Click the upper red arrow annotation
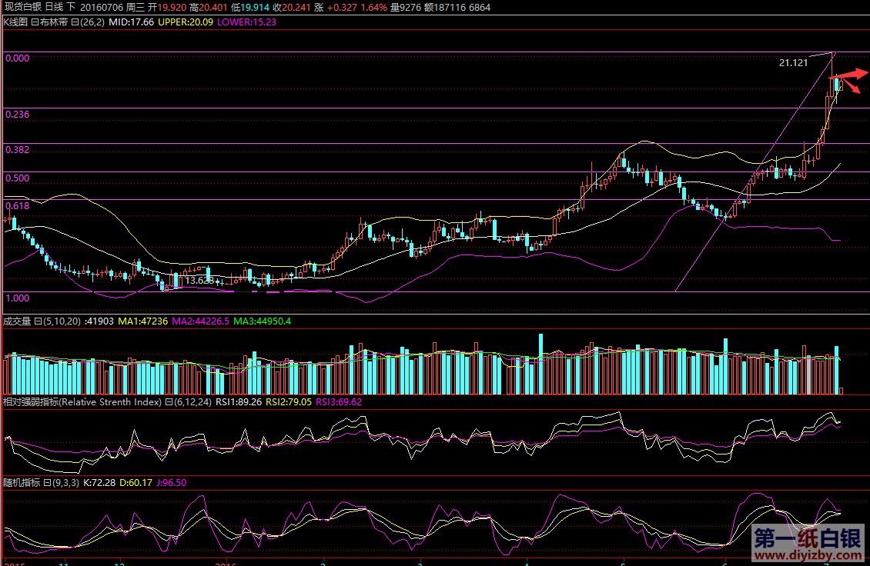This screenshot has height=566, width=870. 853,75
